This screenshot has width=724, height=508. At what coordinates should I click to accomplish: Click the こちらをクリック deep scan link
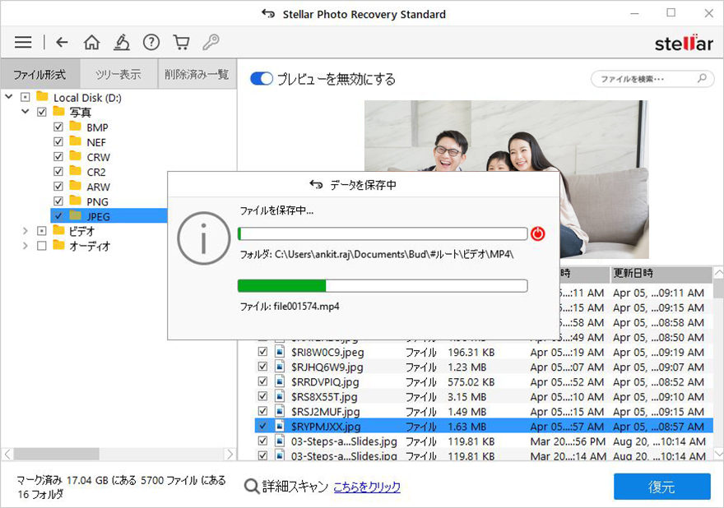pyautogui.click(x=367, y=487)
